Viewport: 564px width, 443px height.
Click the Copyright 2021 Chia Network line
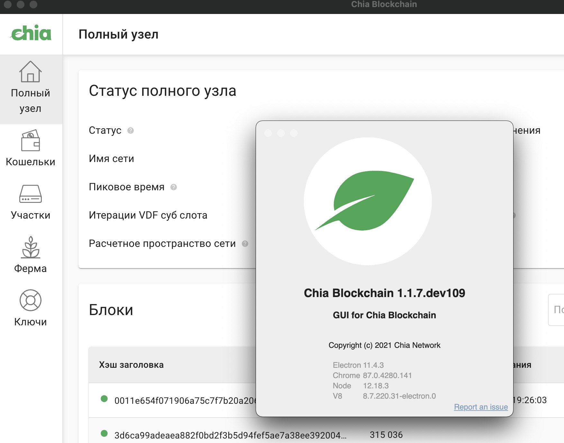point(385,345)
